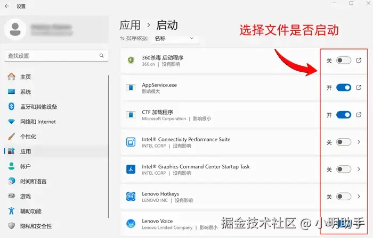Select 游戏 in sidebar

point(55,196)
